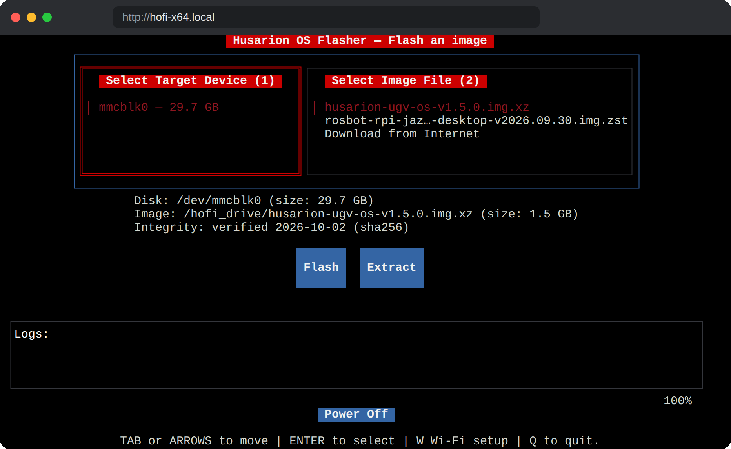Click the hofi-x64.local address bar
The width and height of the screenshot is (731, 449).
(x=326, y=17)
